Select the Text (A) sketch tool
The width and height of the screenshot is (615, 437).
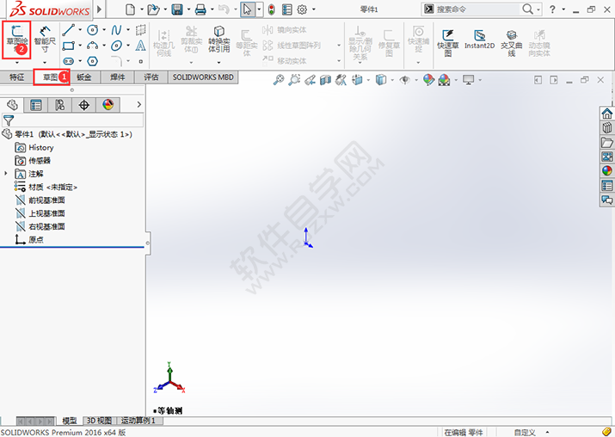(140, 46)
